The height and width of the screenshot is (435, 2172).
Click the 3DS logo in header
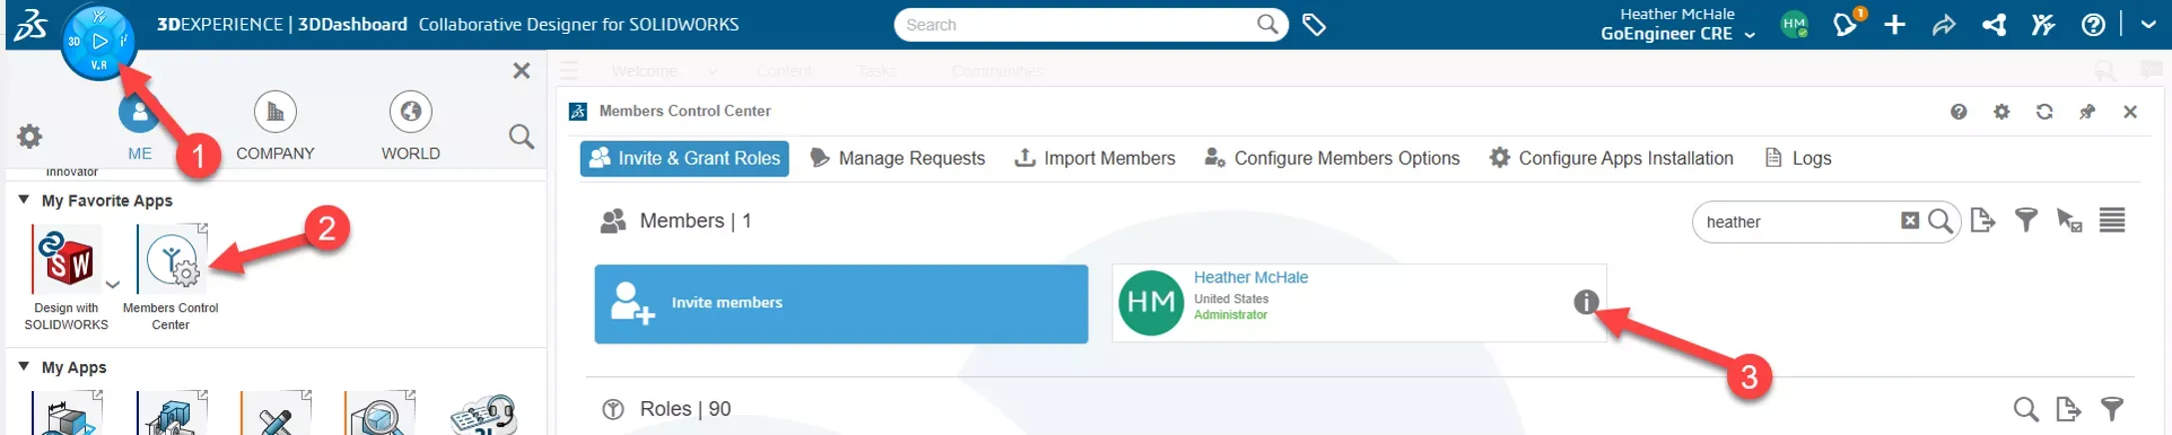pyautogui.click(x=30, y=25)
